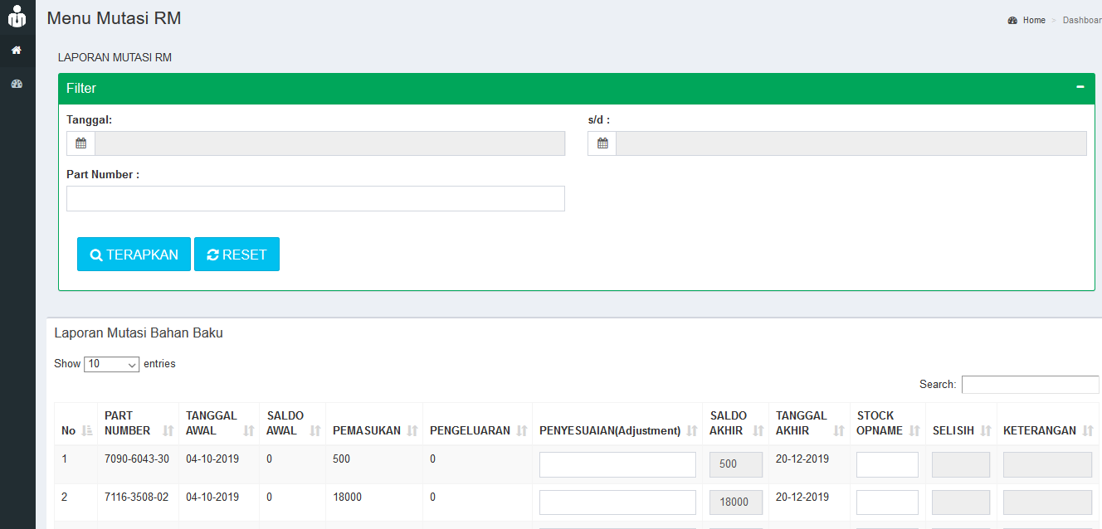
Task: Focus the Part Number input field
Action: [315, 199]
